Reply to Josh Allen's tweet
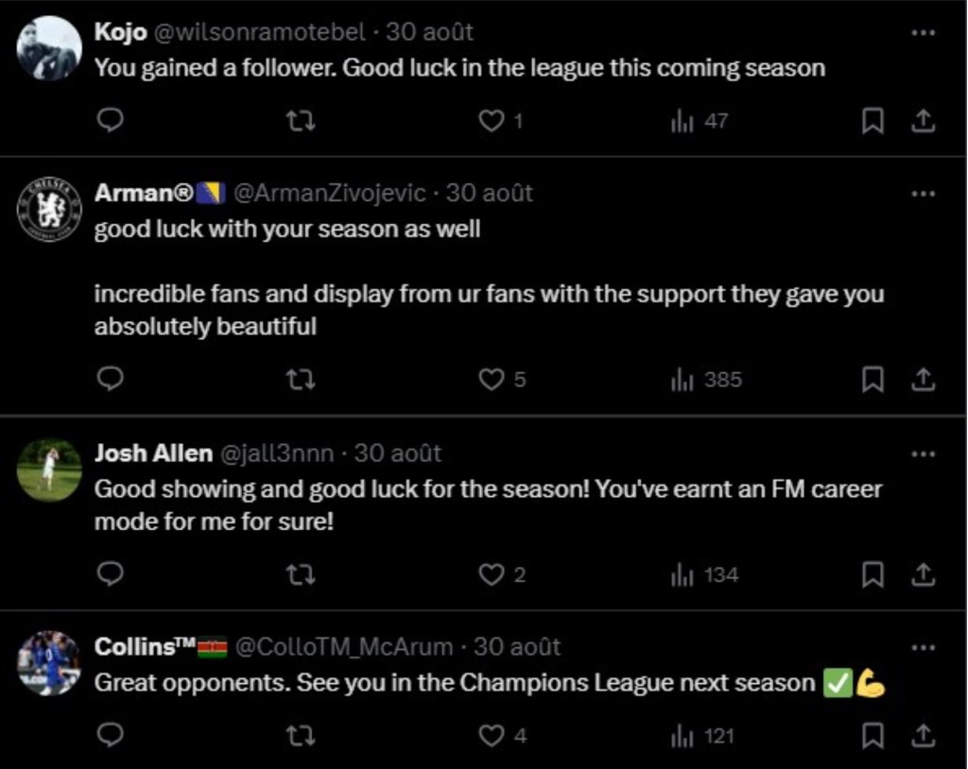968x769 pixels. [x=111, y=574]
